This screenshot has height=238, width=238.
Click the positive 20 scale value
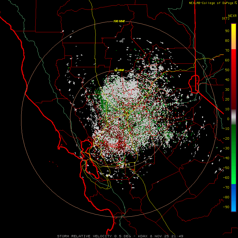(227, 99)
